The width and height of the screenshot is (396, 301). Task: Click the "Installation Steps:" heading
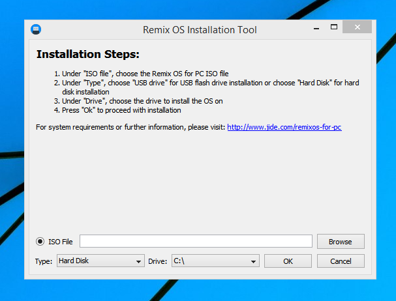point(88,54)
